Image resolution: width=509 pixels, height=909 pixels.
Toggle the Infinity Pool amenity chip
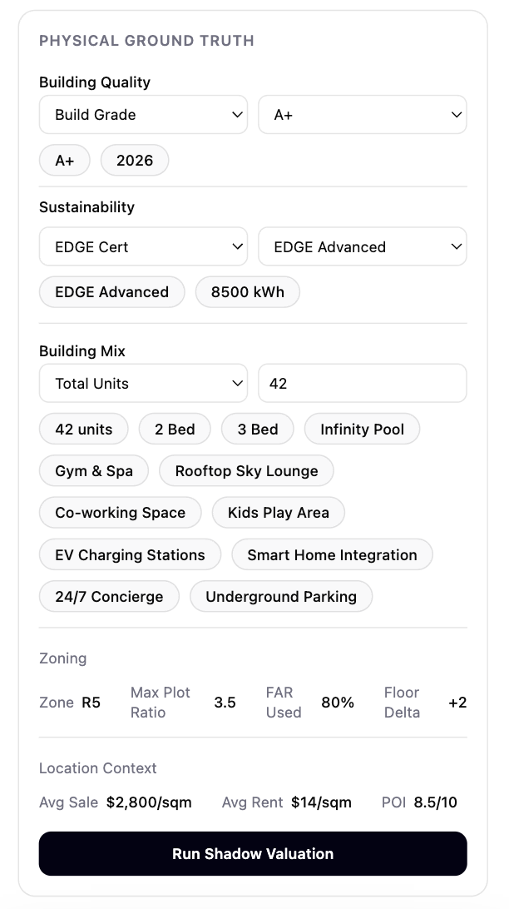362,430
